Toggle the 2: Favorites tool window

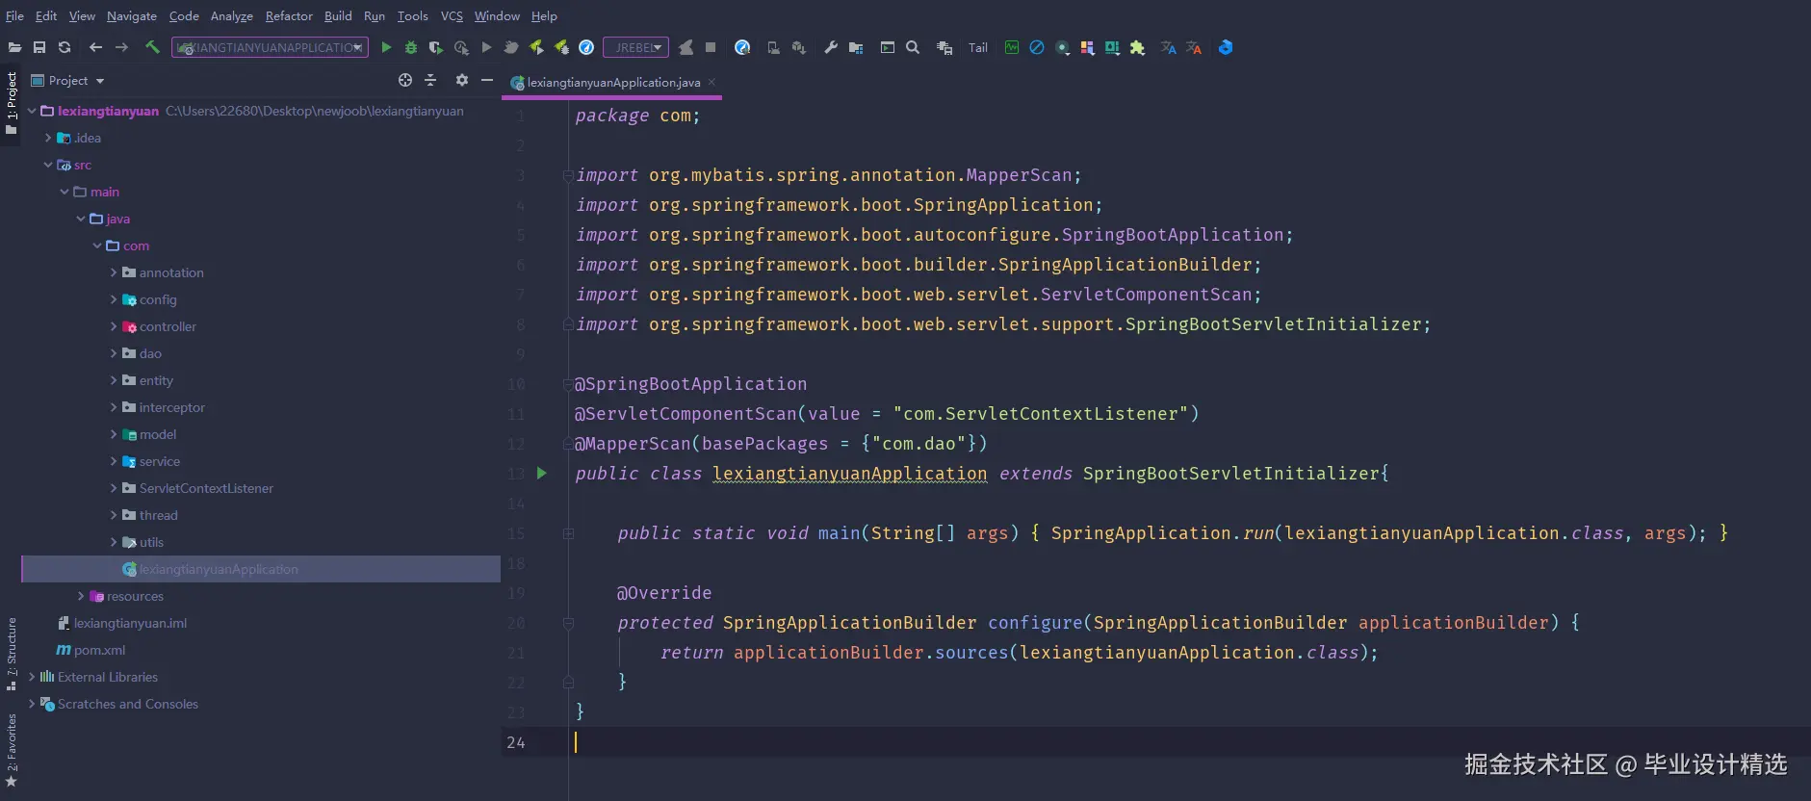pyautogui.click(x=11, y=751)
